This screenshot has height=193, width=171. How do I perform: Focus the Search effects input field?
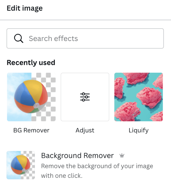coord(85,38)
